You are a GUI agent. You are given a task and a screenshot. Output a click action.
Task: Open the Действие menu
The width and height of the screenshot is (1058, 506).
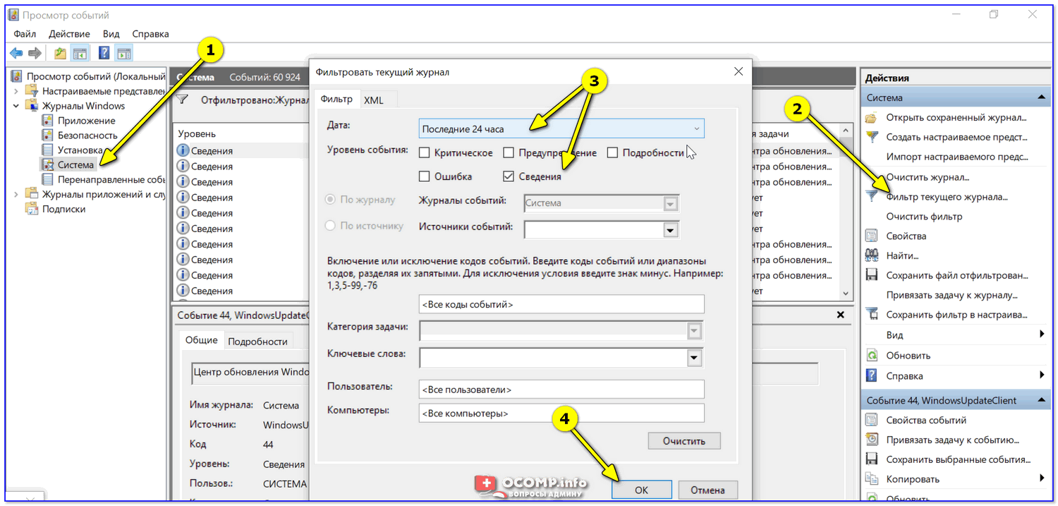(69, 34)
